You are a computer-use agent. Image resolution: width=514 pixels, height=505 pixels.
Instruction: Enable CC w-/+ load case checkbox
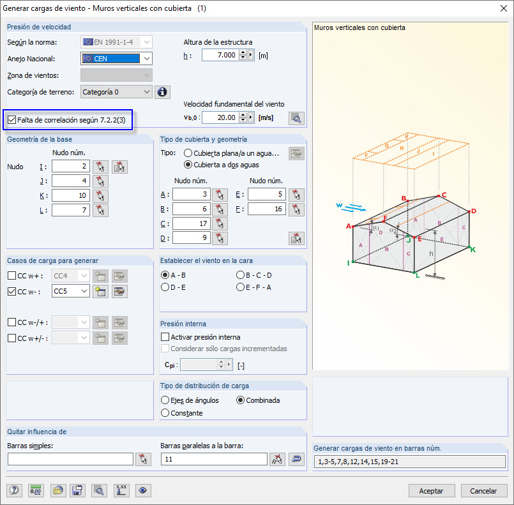point(11,322)
